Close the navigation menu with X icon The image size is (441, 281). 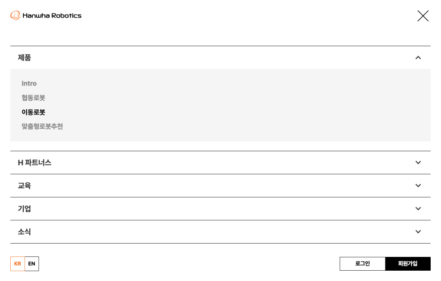tap(422, 16)
